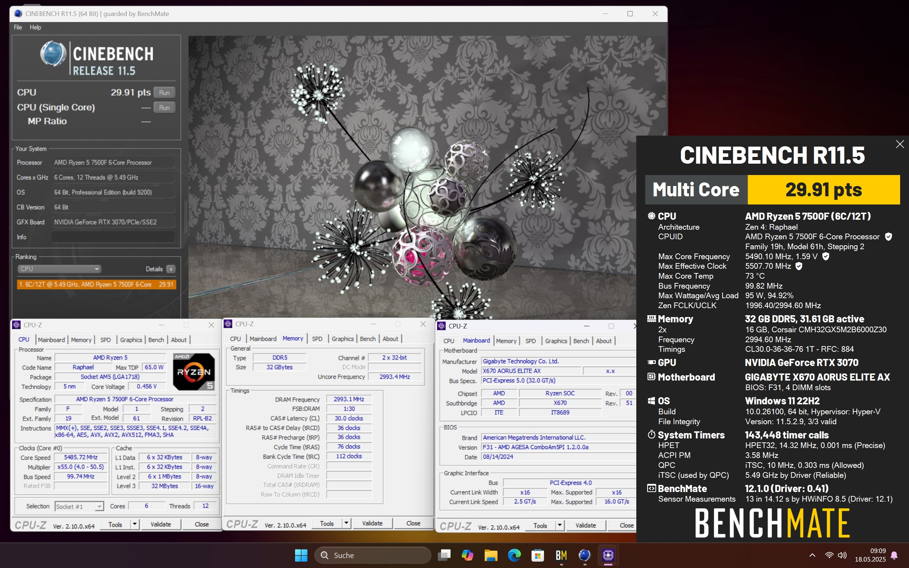Screen dimensions: 909x568
Task: Minimize the right CPU-Z Mainboard window
Action: tap(587, 326)
